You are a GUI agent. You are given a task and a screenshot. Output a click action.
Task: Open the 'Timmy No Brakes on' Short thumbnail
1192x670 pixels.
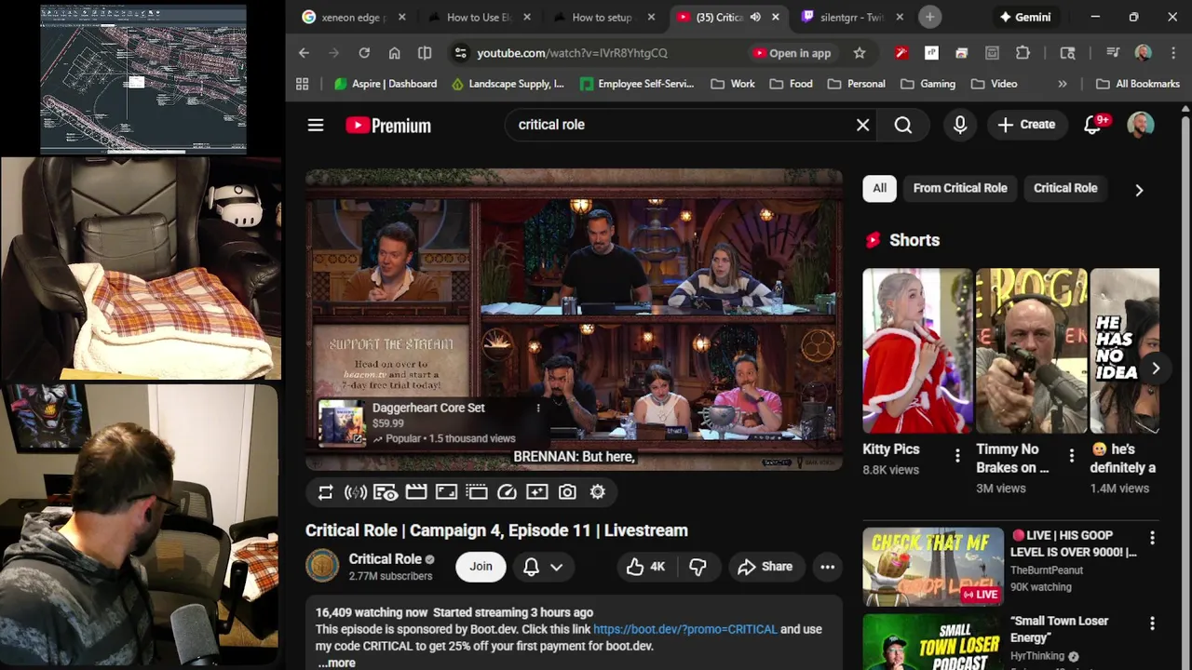(1031, 351)
